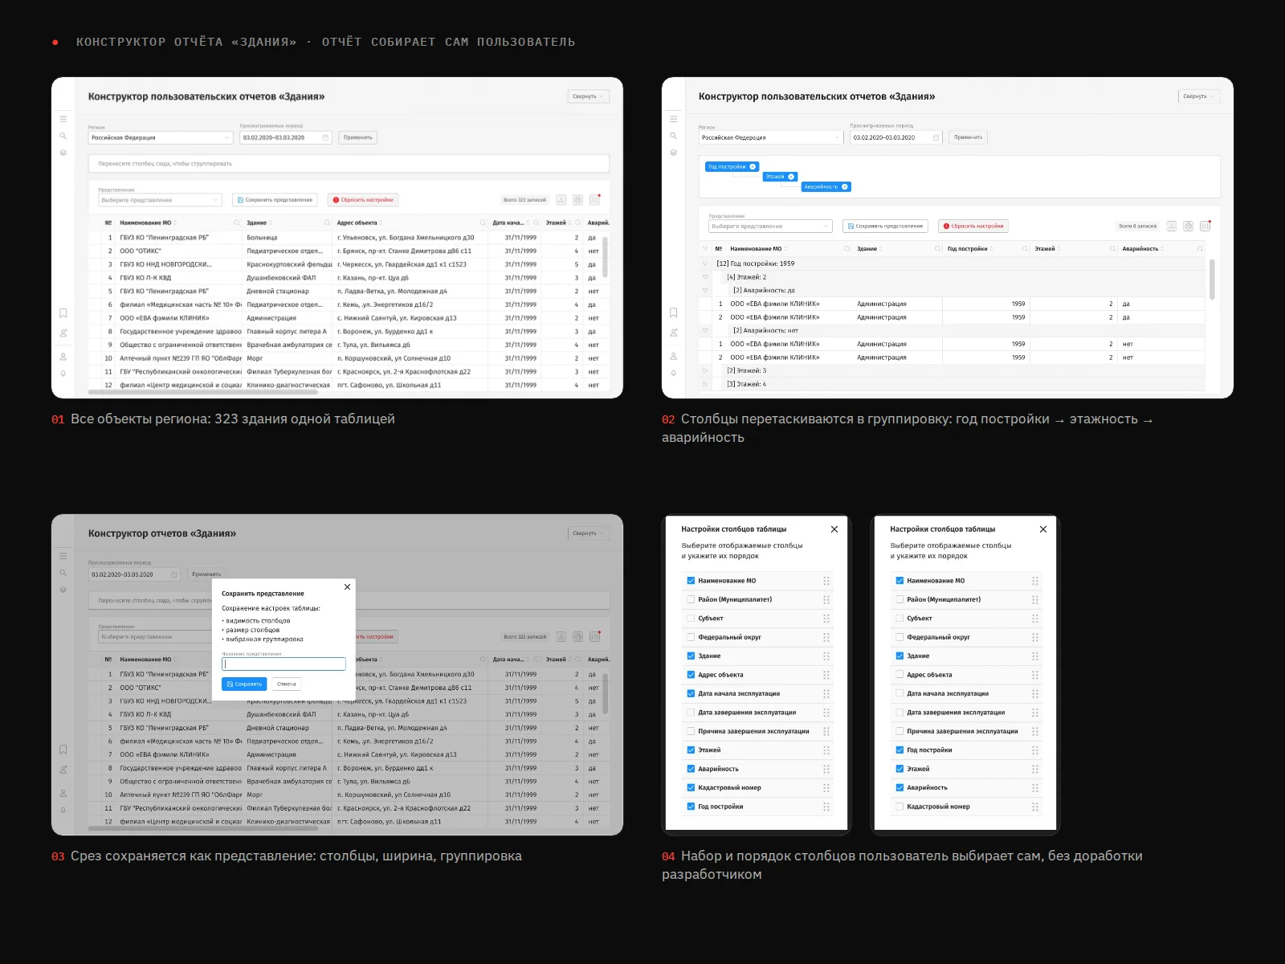The width and height of the screenshot is (1285, 964).
Task: Click the «Свернуть» dropdown in screenshot 02
Action: (x=1199, y=96)
